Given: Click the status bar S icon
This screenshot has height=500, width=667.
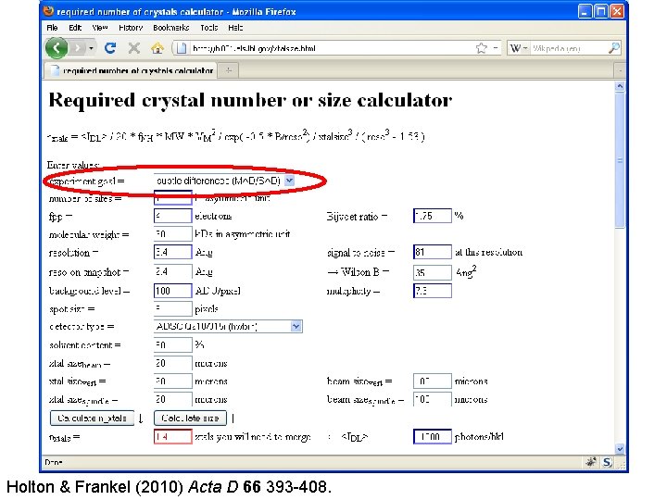Looking at the screenshot, I should click(607, 462).
